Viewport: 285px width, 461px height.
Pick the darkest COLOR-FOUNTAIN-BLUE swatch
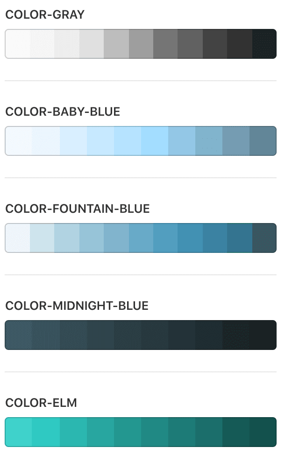pyautogui.click(x=264, y=238)
